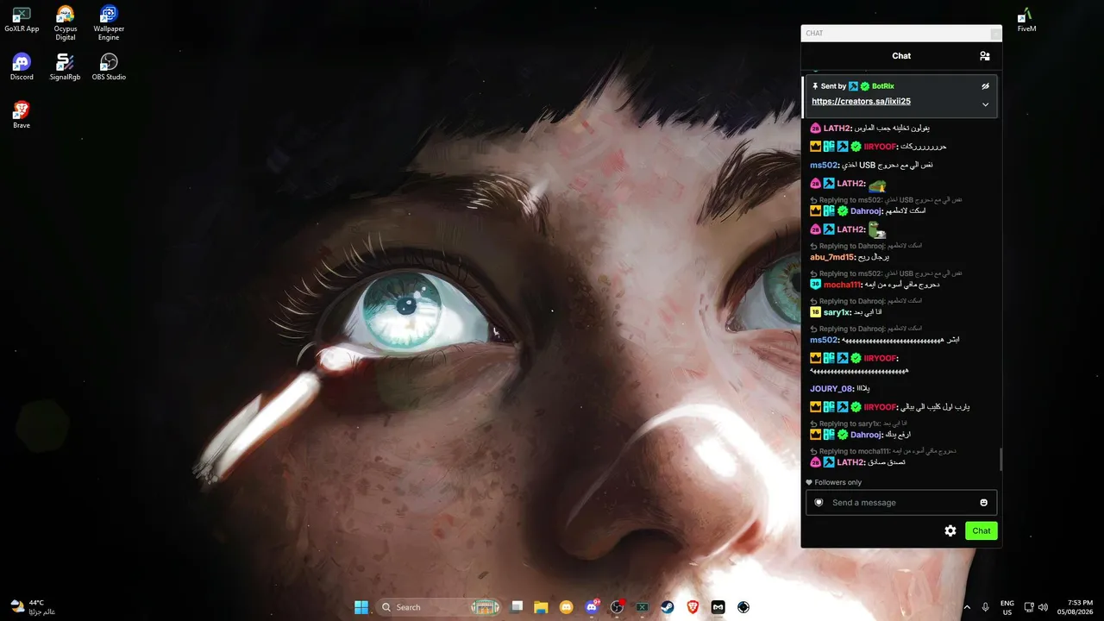Click the microphone icon in system tray
1104x621 pixels.
point(985,607)
